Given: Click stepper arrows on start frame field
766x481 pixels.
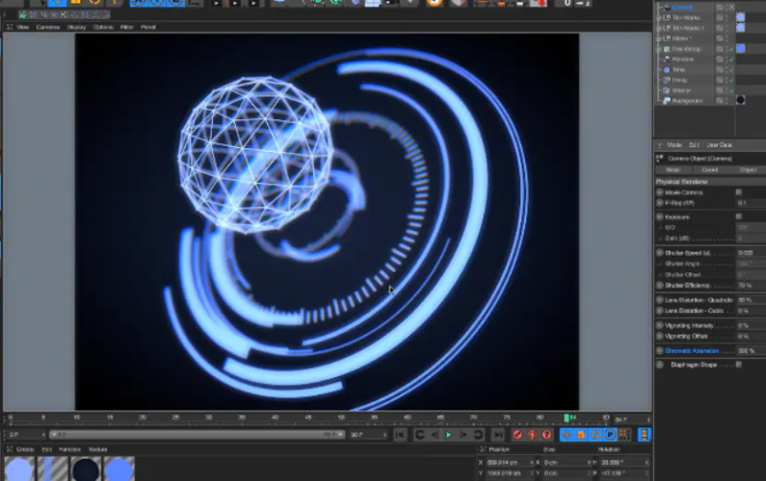Looking at the screenshot, I should 43,435.
